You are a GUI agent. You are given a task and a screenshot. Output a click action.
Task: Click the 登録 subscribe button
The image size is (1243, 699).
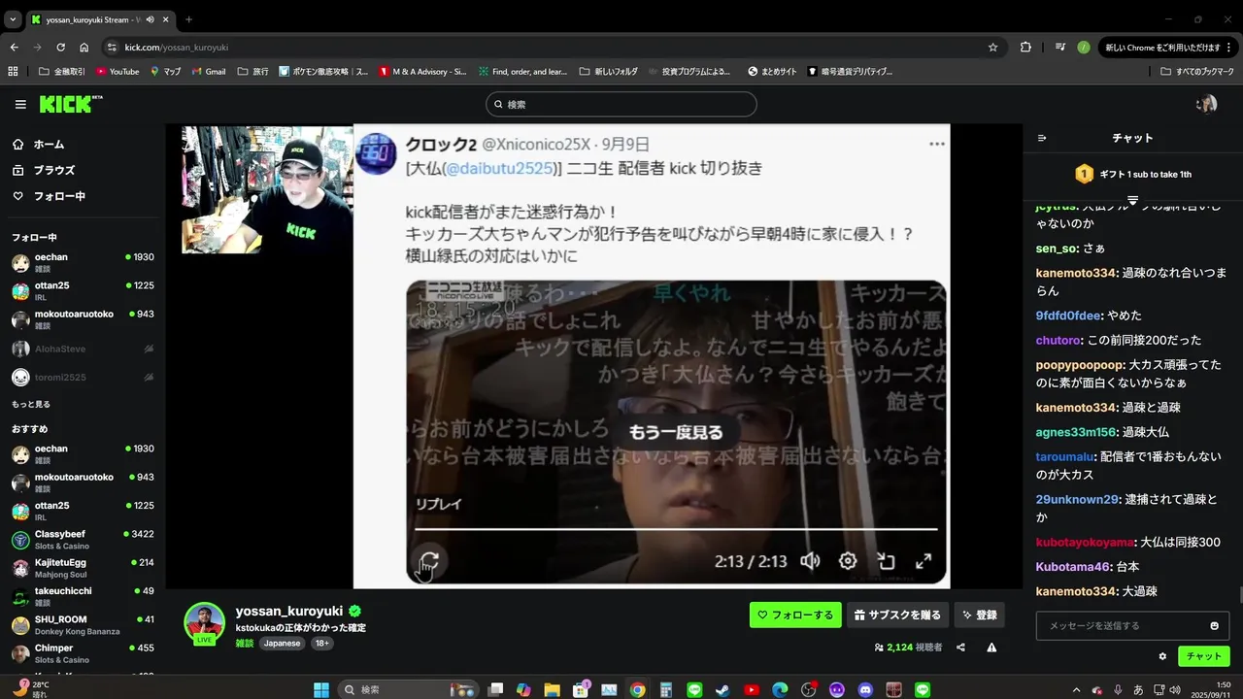(x=979, y=615)
